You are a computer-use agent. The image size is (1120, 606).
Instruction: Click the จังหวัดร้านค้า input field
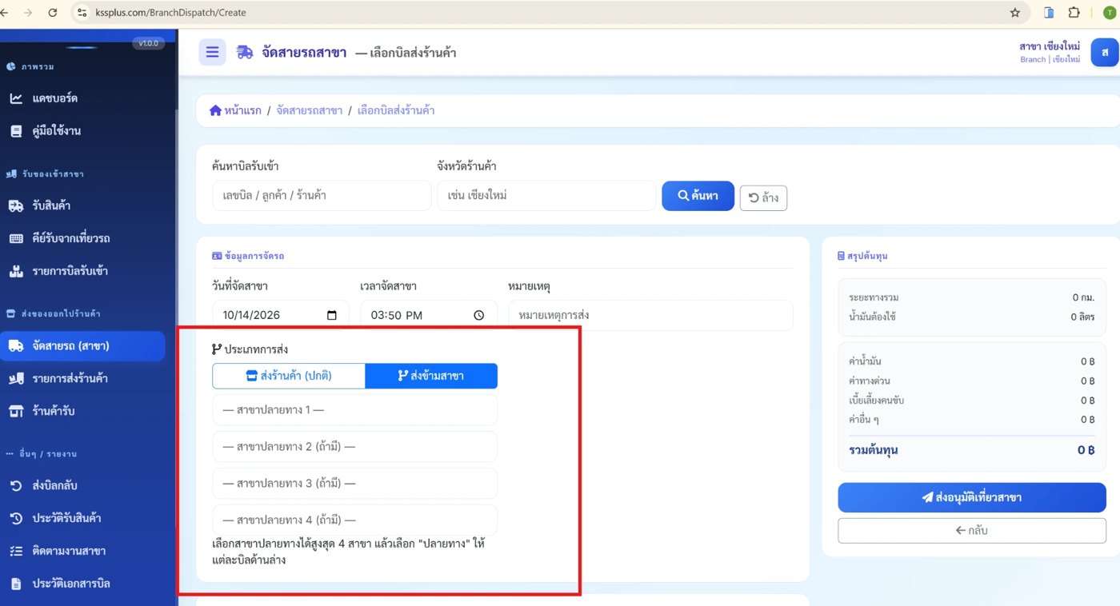point(546,195)
